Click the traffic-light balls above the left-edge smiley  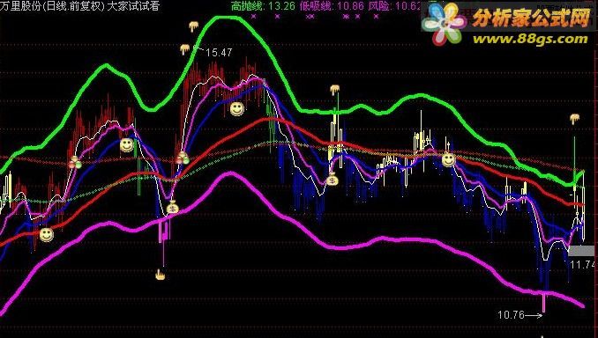(75, 163)
